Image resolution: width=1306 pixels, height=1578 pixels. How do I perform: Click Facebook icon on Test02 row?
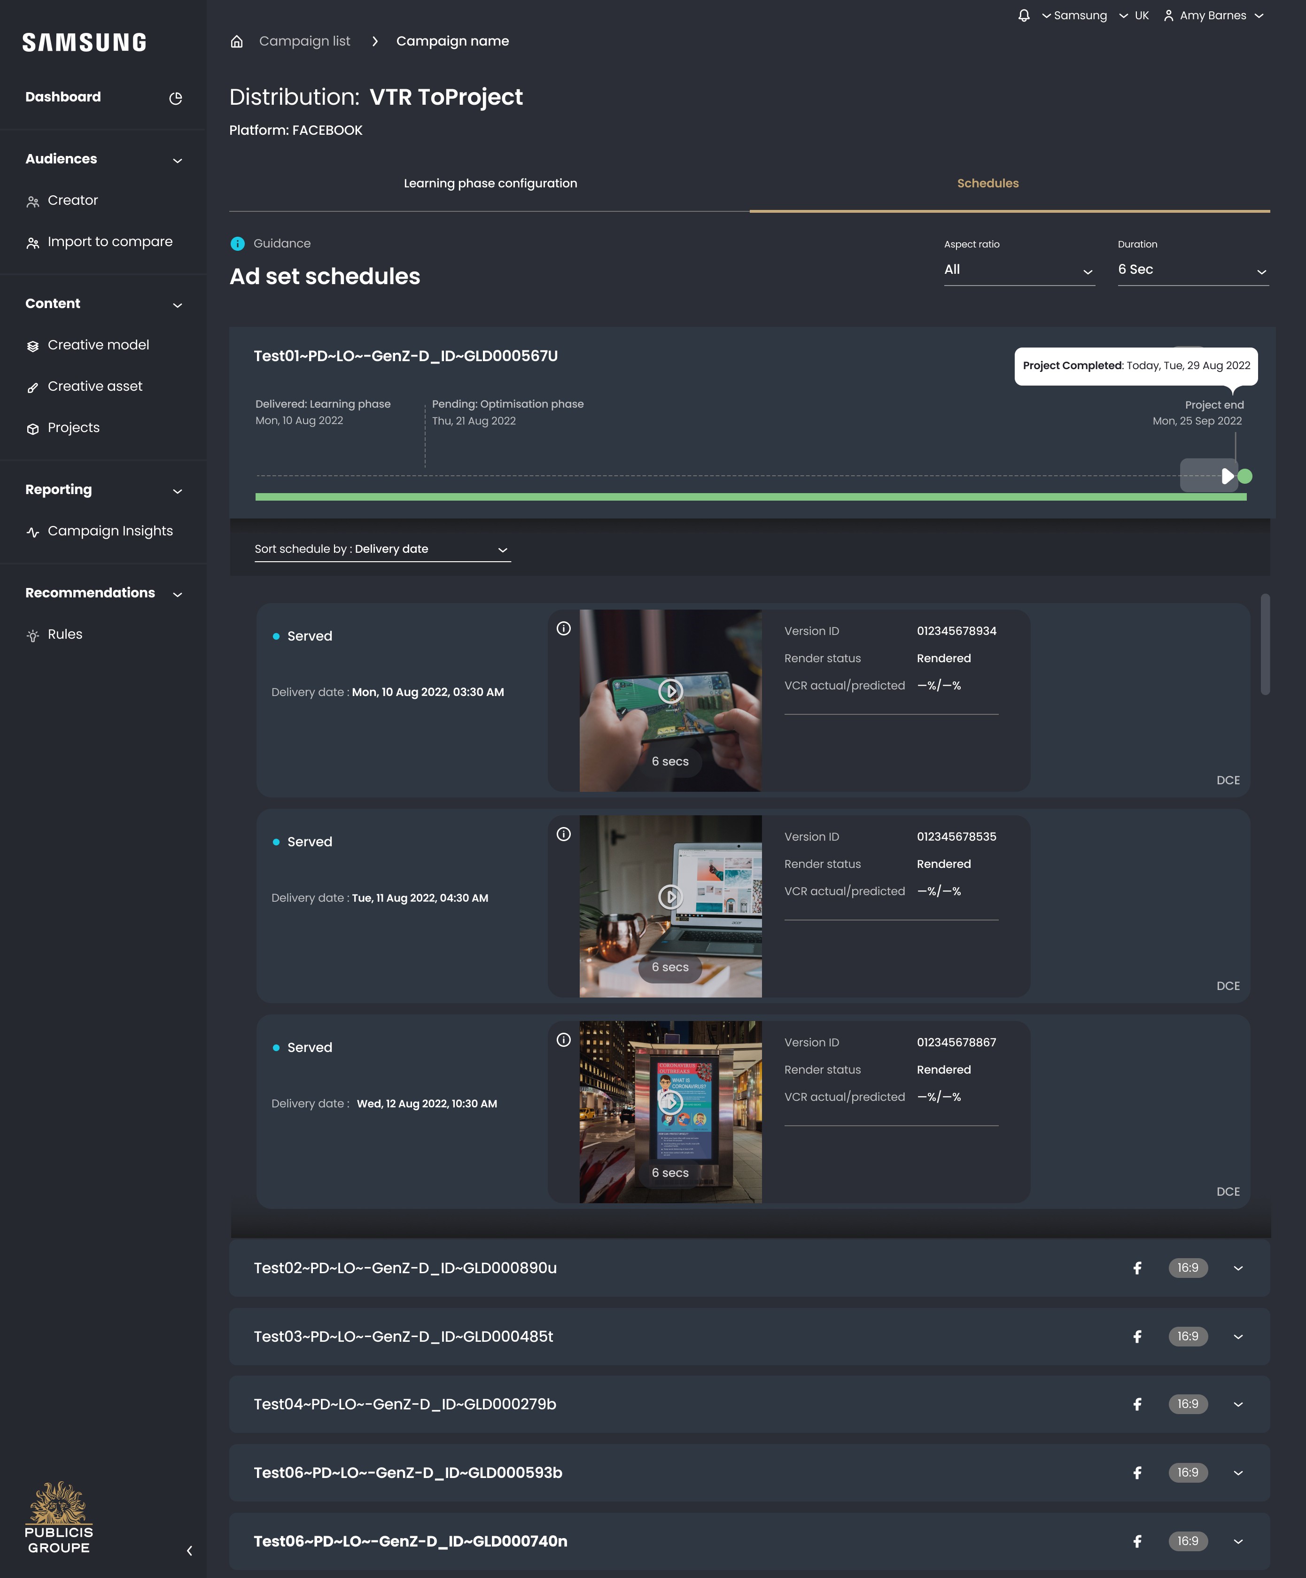[1138, 1269]
